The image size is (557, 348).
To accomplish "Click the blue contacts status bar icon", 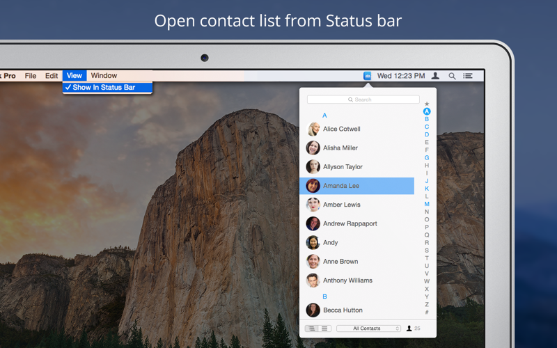I will pos(368,76).
